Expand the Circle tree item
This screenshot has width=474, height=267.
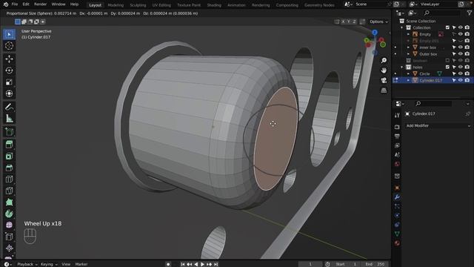[x=408, y=73]
